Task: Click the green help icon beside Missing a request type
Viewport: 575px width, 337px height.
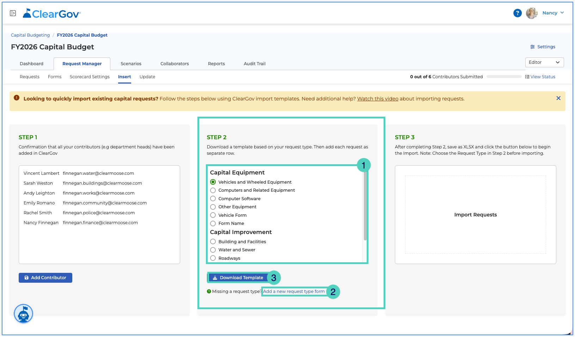Action: [209, 292]
